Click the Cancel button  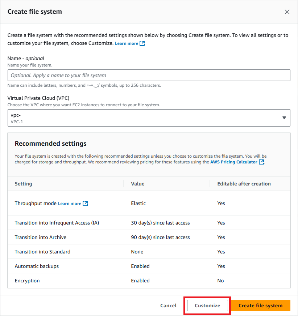click(168, 305)
